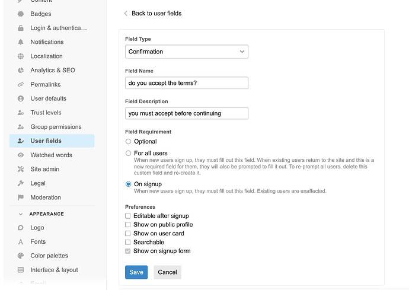Click the icon beside Group permissions
409x290 pixels.
[21, 127]
